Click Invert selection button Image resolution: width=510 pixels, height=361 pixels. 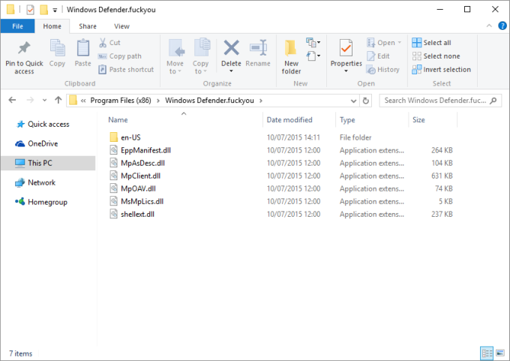click(441, 70)
